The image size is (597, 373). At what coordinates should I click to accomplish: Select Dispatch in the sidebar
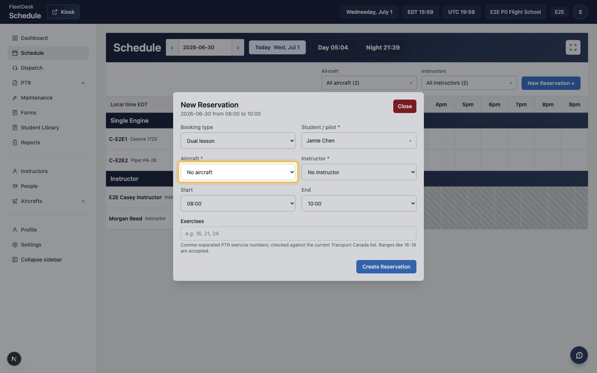click(48, 68)
